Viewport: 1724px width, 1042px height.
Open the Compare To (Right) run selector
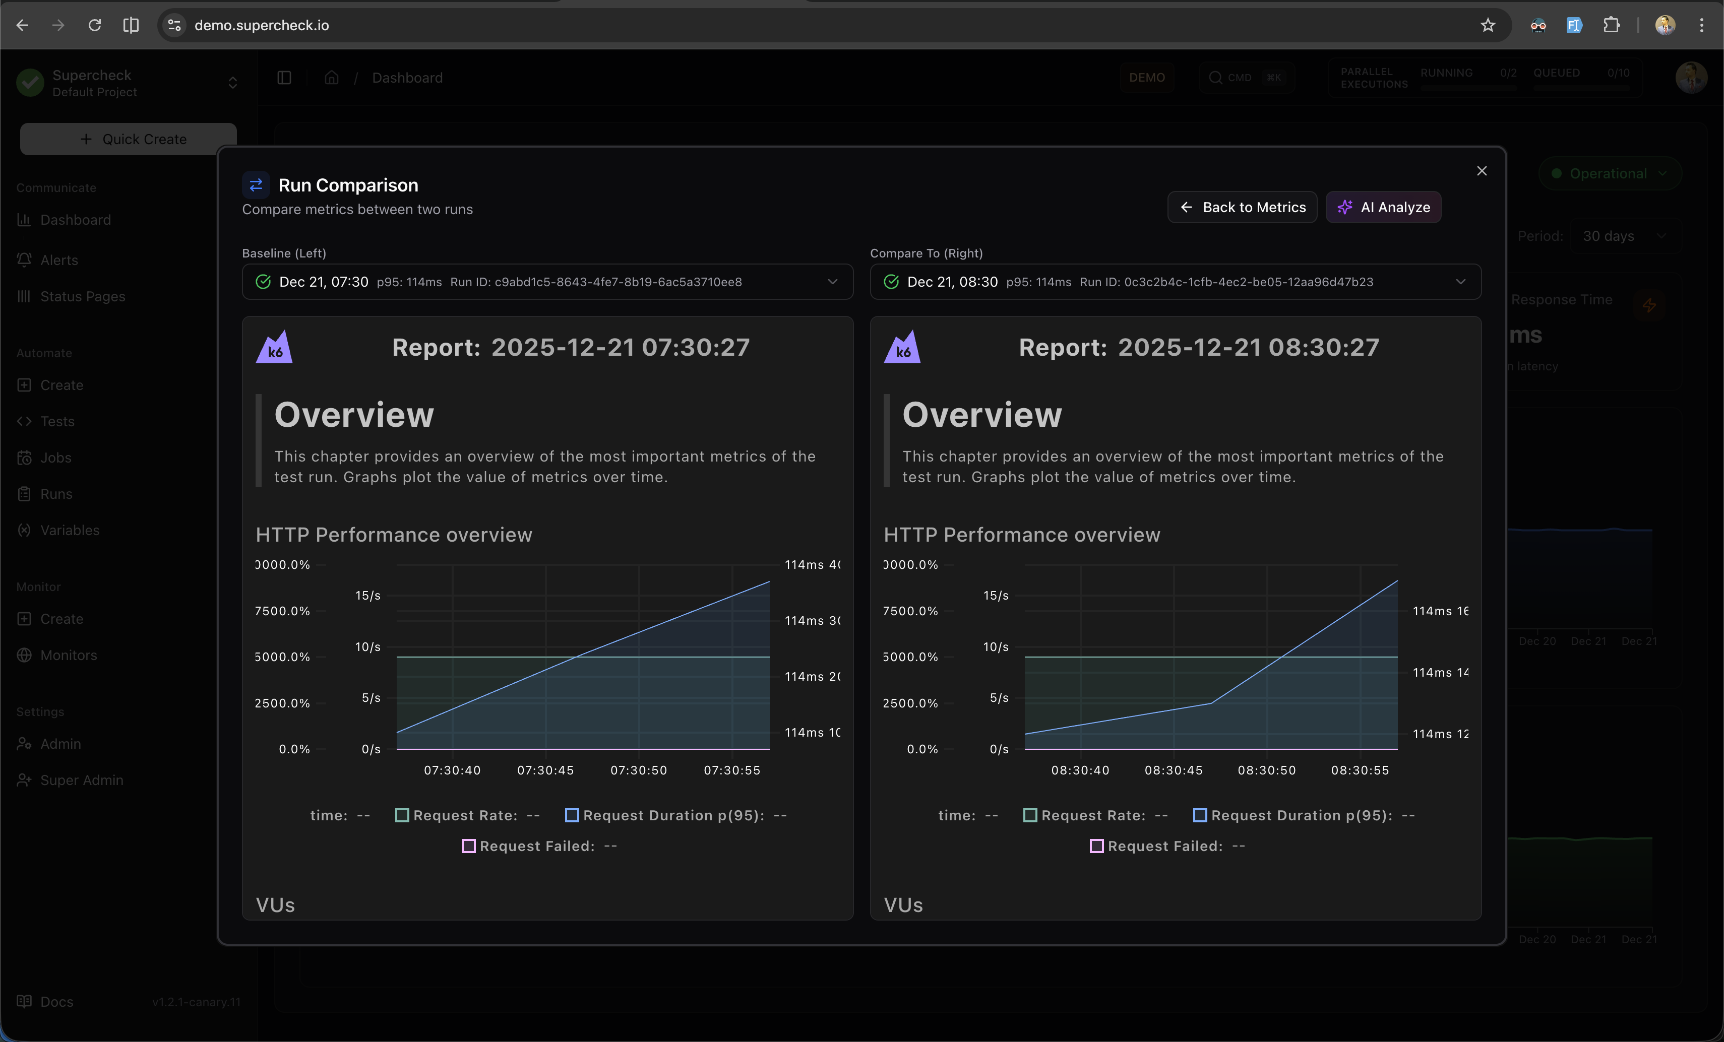[1176, 282]
